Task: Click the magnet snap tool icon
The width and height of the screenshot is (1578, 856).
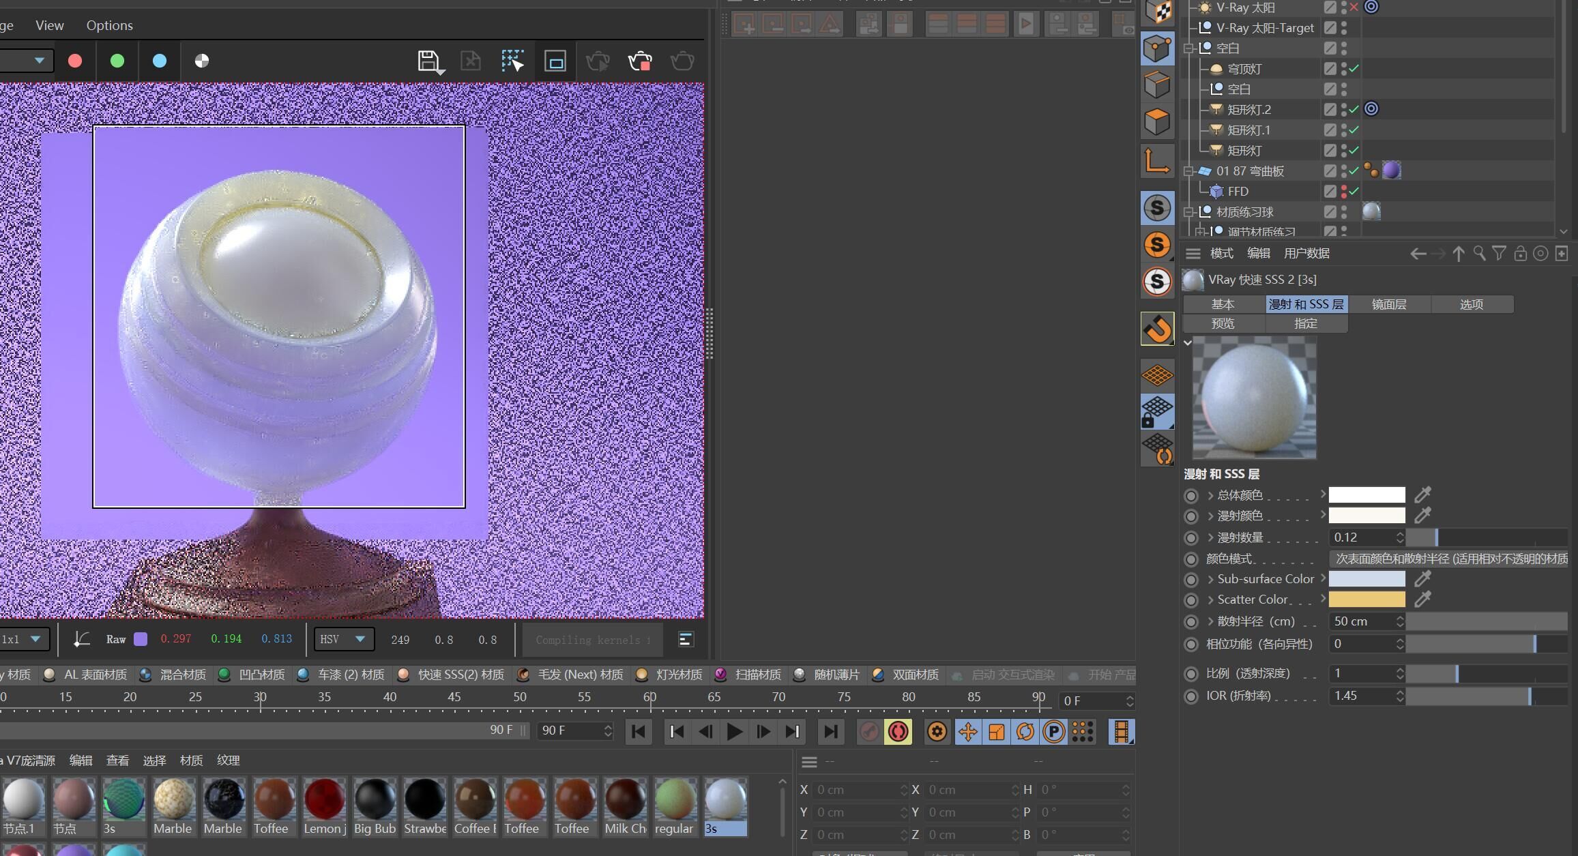Action: (x=1157, y=329)
